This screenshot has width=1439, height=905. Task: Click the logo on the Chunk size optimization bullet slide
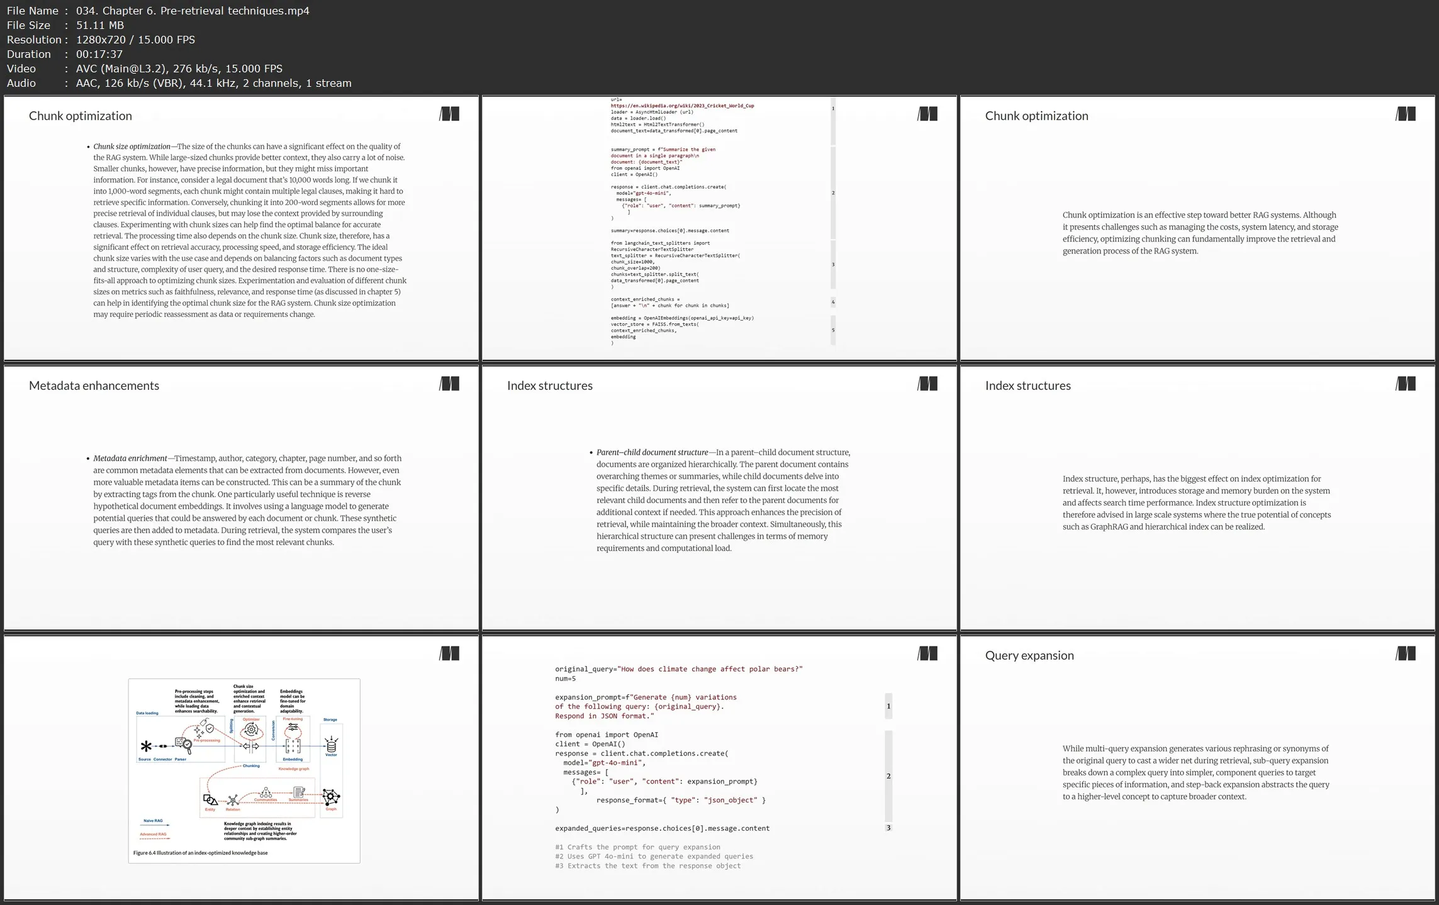449,114
